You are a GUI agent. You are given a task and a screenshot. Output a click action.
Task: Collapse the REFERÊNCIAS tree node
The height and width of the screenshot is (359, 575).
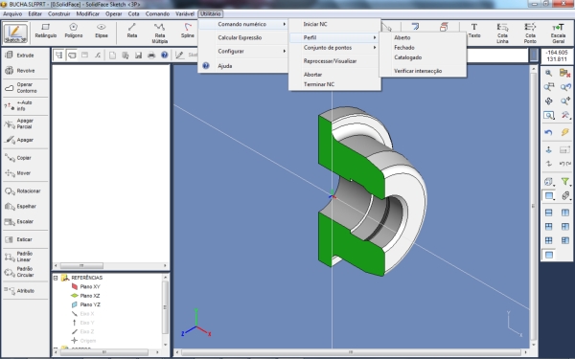tap(56, 278)
